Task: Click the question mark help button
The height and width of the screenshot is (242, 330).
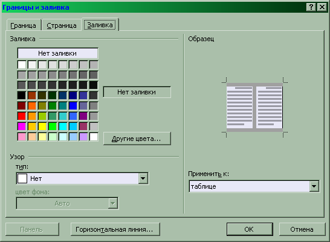Action: [x=311, y=7]
